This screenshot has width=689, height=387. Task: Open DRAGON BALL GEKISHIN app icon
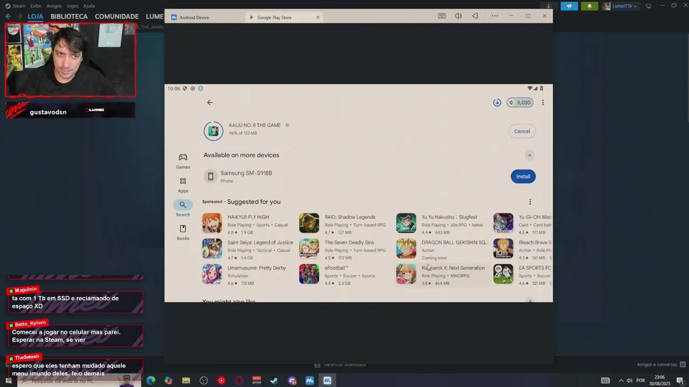coord(406,248)
